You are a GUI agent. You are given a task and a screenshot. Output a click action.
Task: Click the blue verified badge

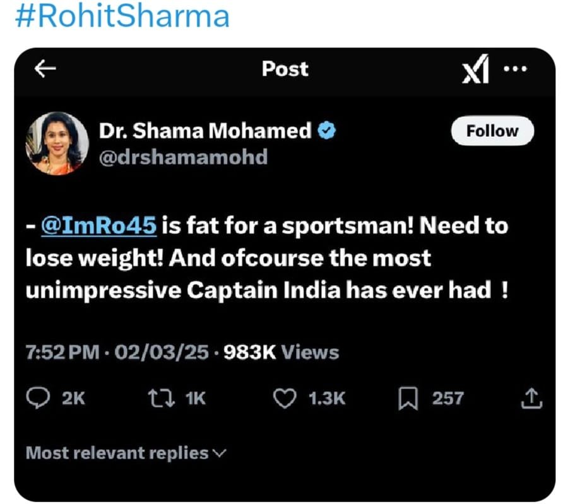(326, 131)
